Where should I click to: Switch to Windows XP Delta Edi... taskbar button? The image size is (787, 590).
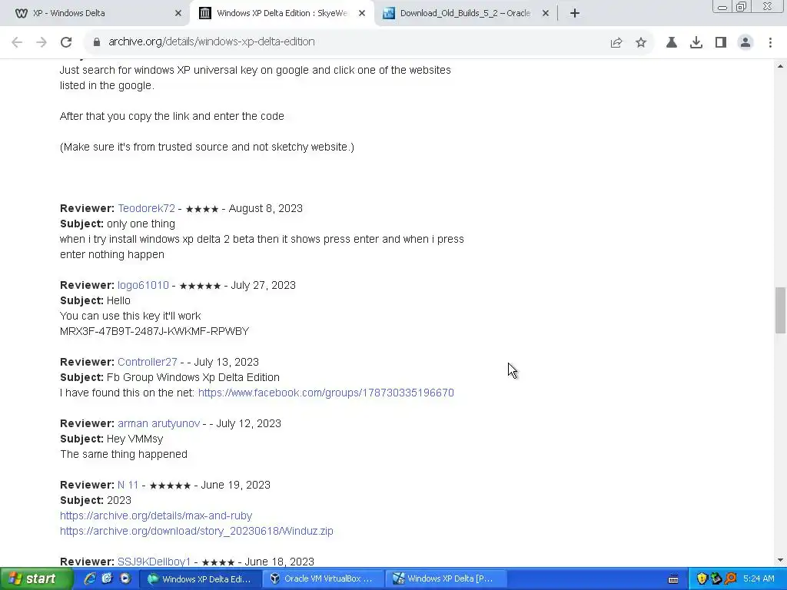(x=199, y=578)
